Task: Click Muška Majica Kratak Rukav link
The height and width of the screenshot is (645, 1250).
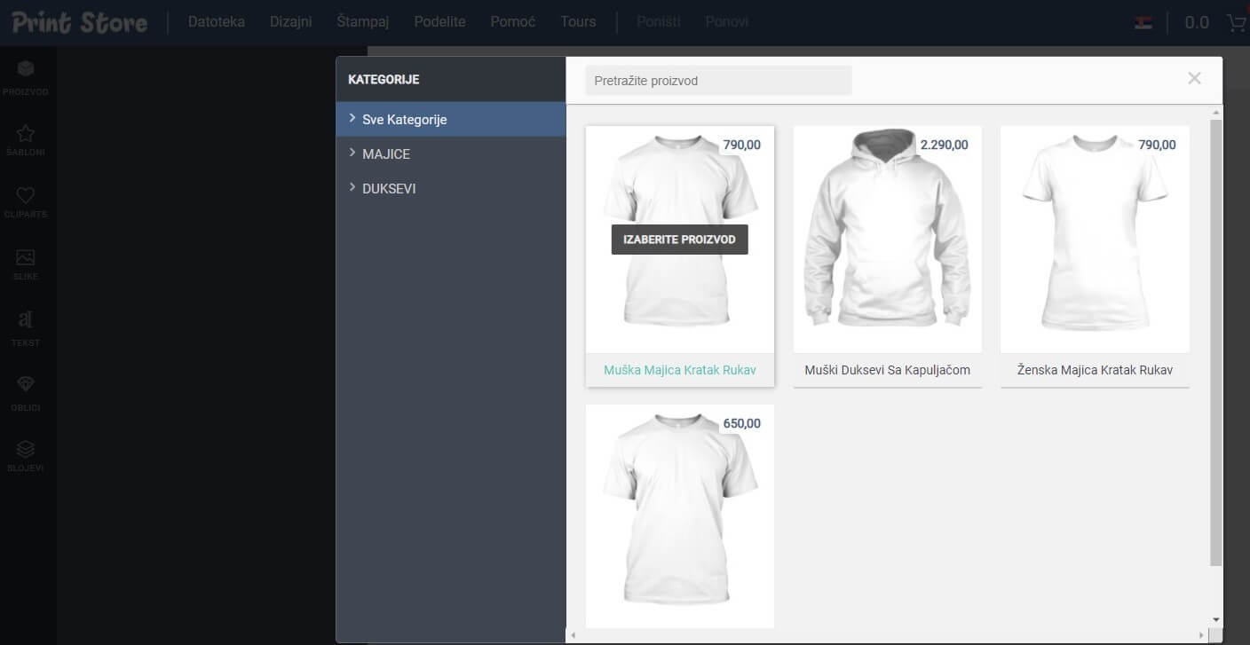Action: click(680, 370)
